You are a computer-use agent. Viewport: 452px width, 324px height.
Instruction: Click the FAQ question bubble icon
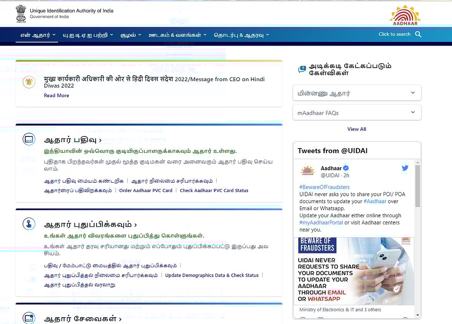pyautogui.click(x=302, y=69)
